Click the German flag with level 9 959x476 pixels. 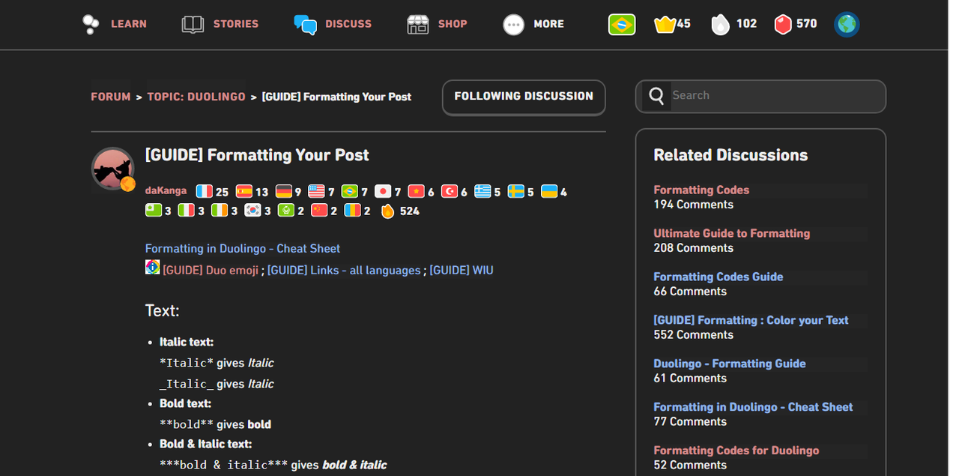pos(284,192)
